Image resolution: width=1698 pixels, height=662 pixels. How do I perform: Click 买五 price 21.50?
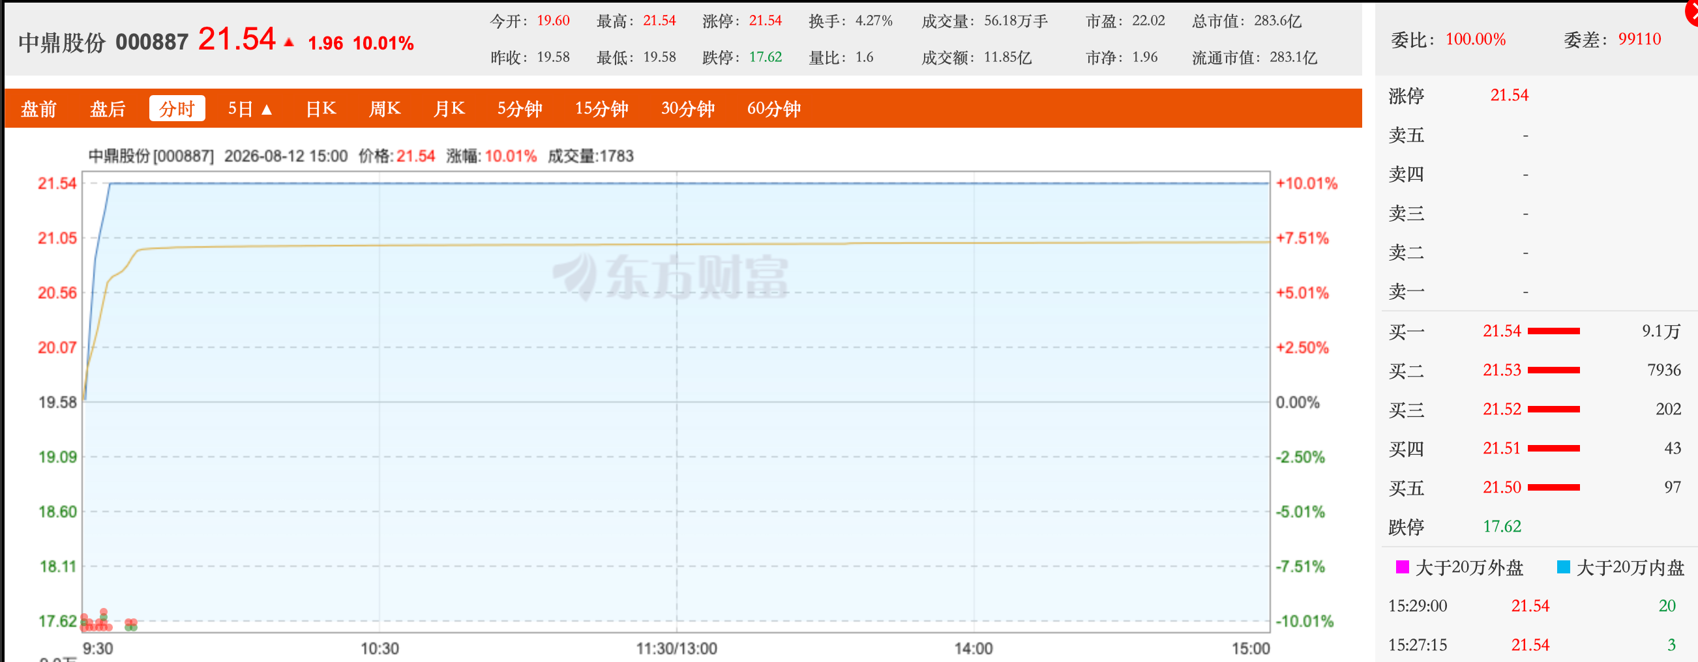pos(1502,487)
